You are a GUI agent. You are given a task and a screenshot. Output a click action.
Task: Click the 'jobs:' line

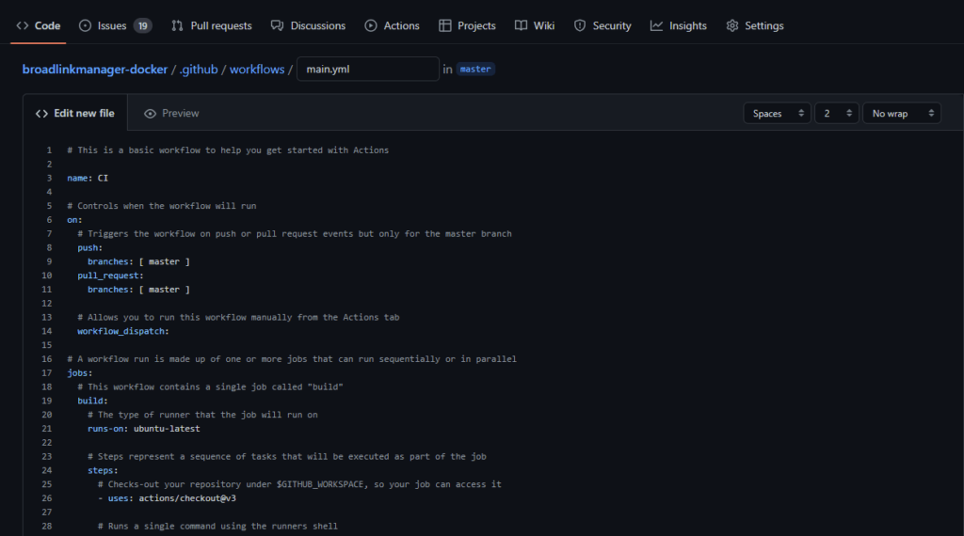pos(80,372)
